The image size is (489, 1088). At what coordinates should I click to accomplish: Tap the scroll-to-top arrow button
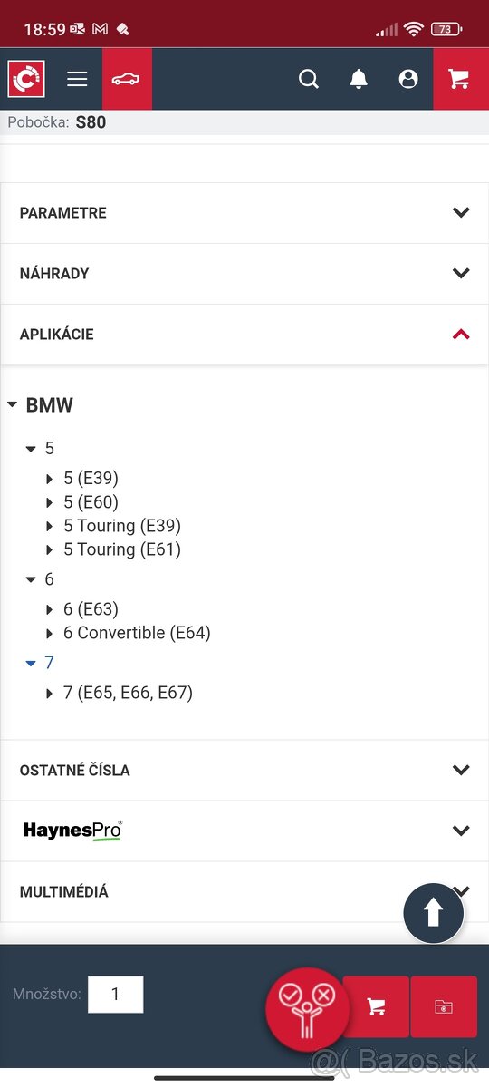[x=433, y=913]
